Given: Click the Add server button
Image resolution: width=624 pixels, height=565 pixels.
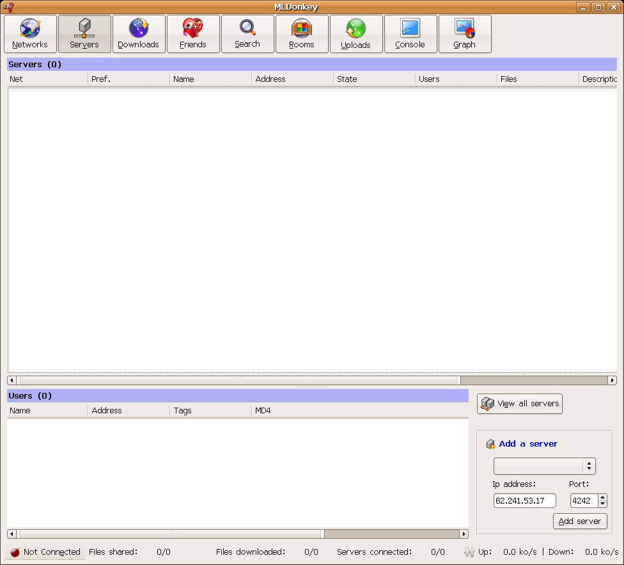Looking at the screenshot, I should [580, 521].
